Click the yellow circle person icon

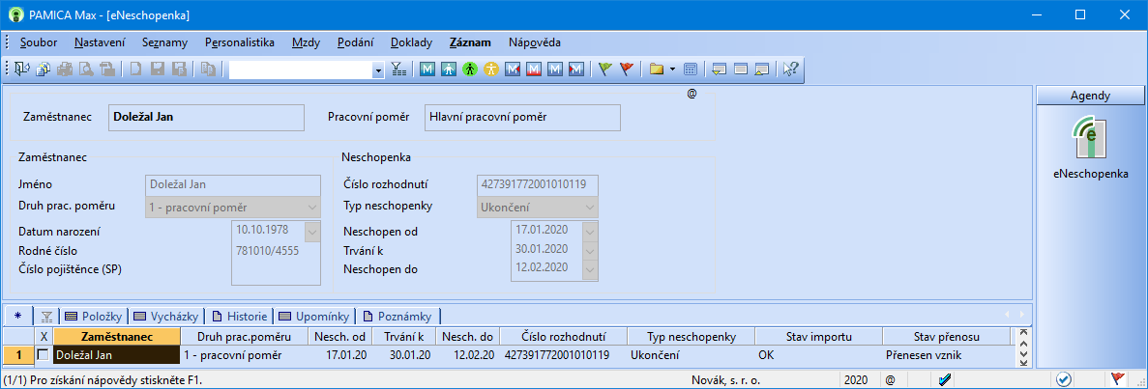tap(491, 69)
